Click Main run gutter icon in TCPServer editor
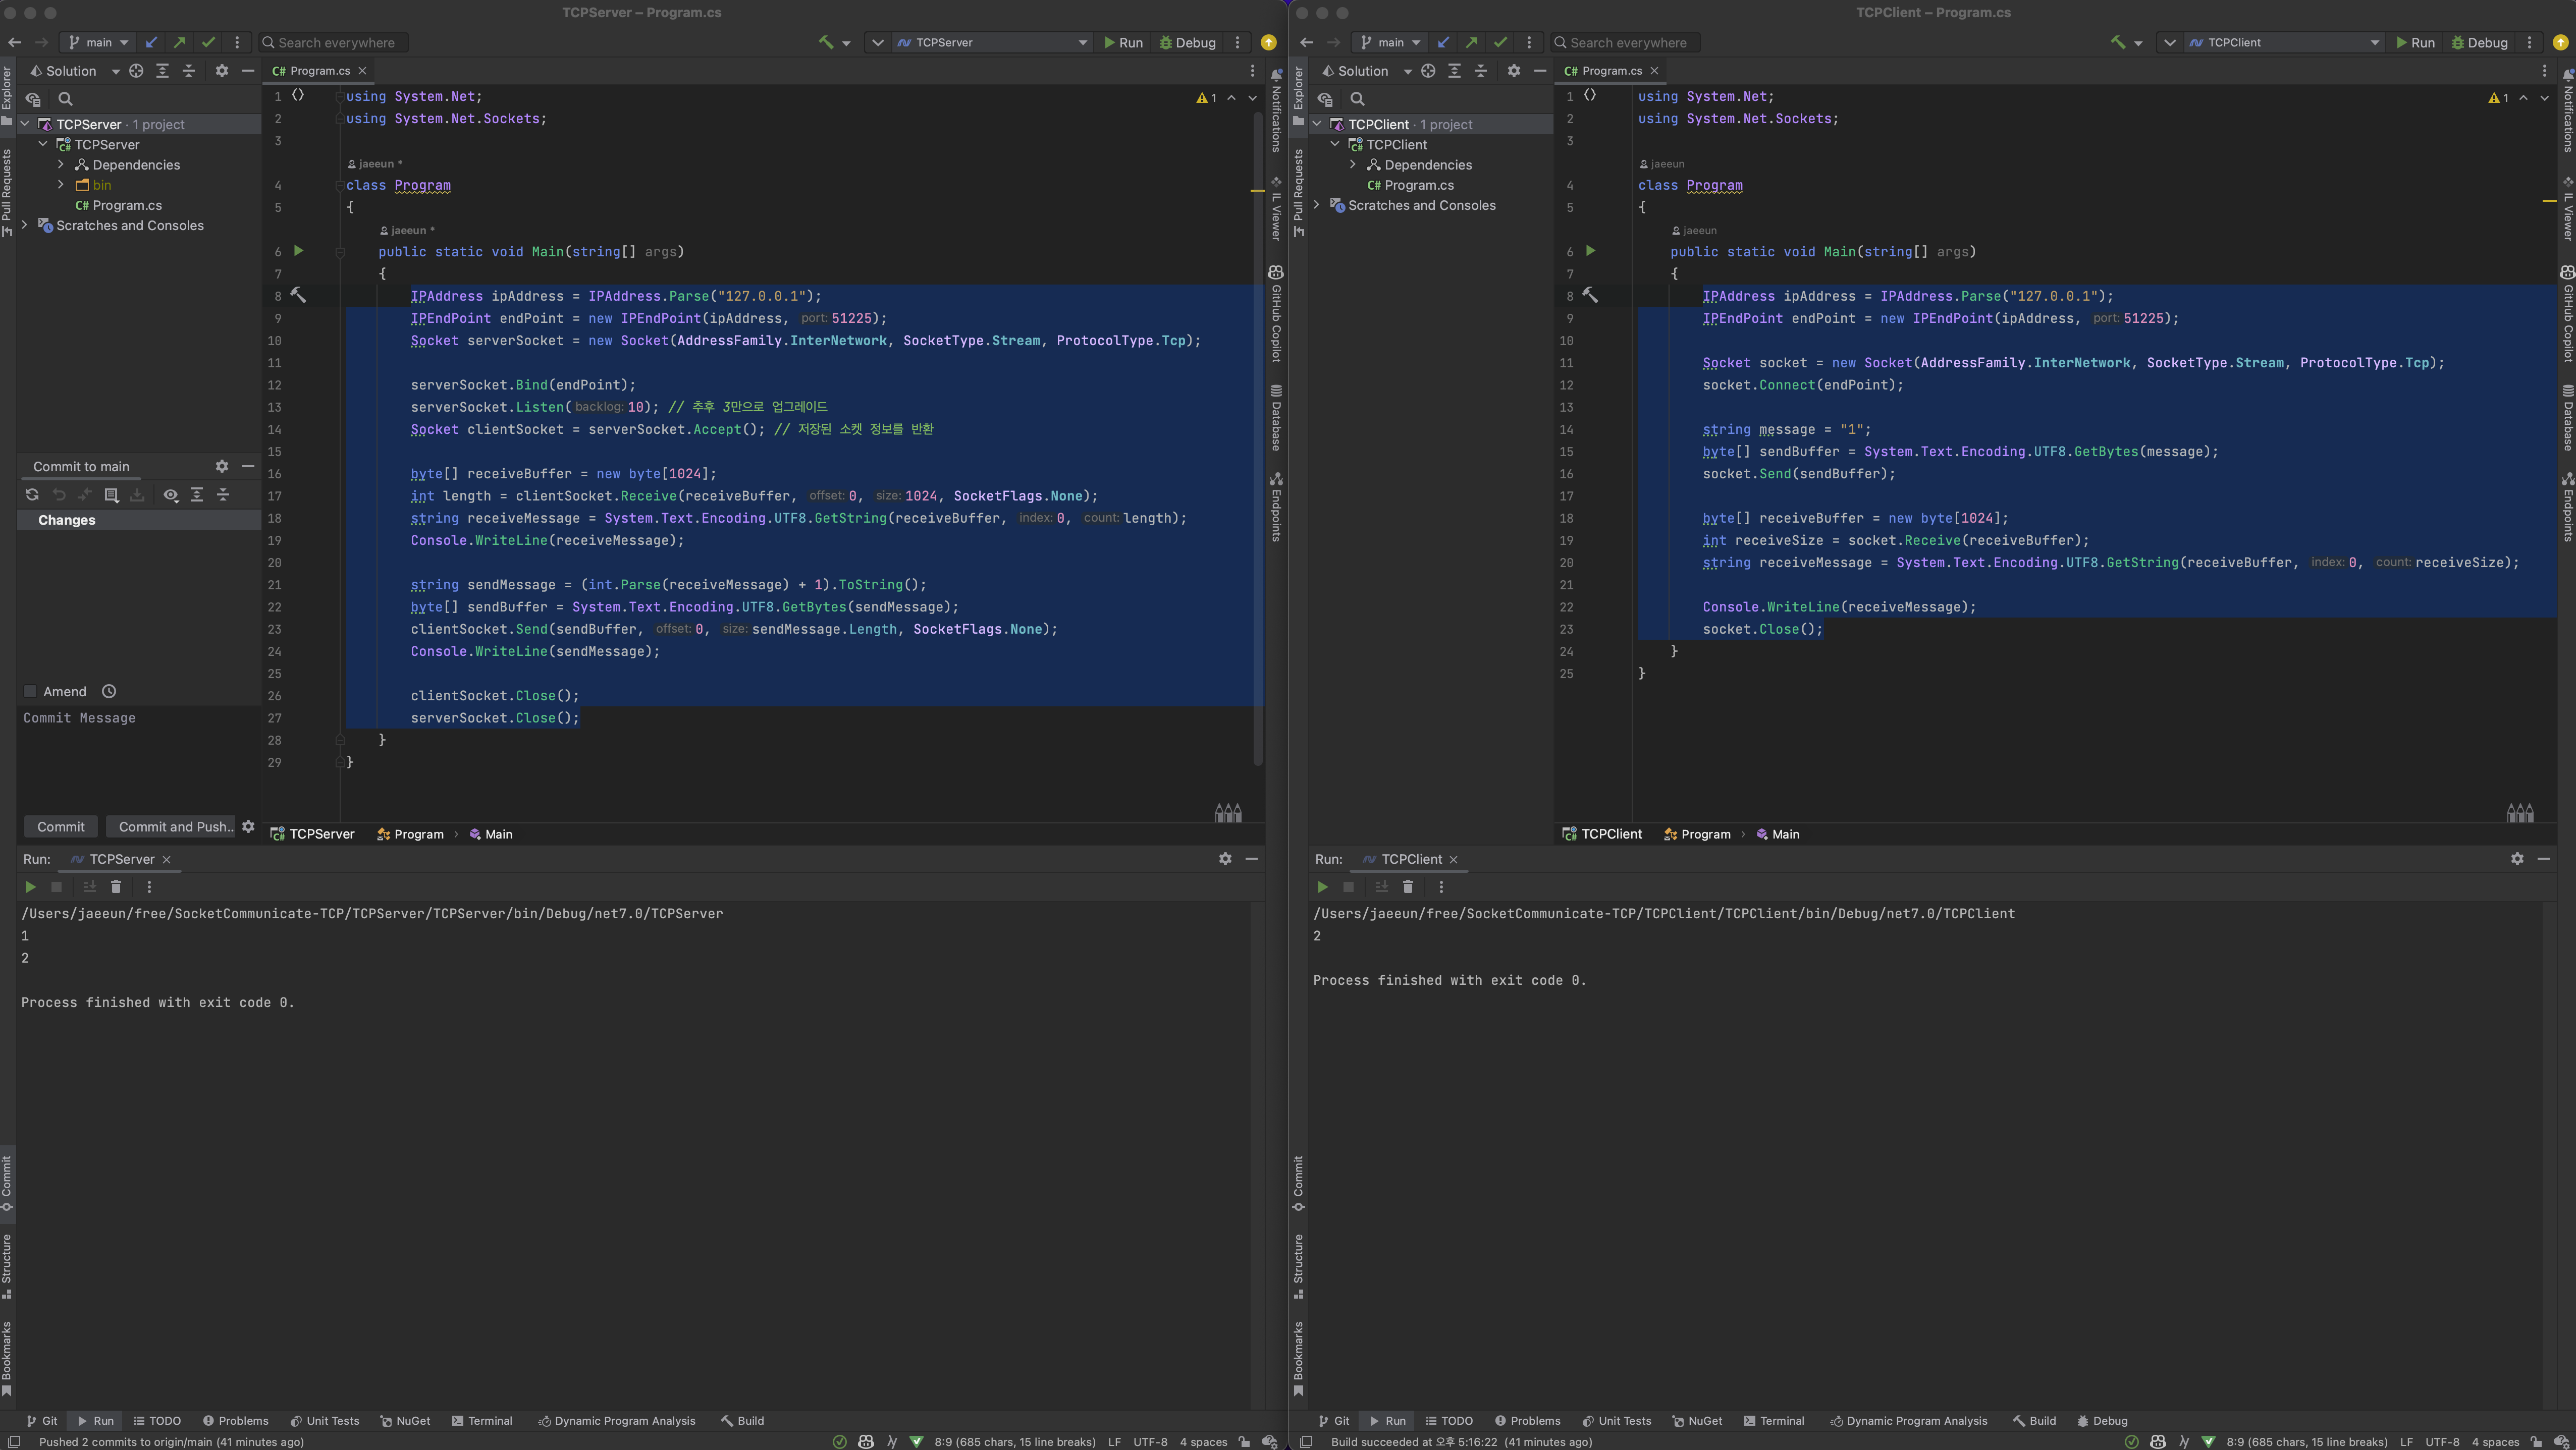 (x=298, y=251)
